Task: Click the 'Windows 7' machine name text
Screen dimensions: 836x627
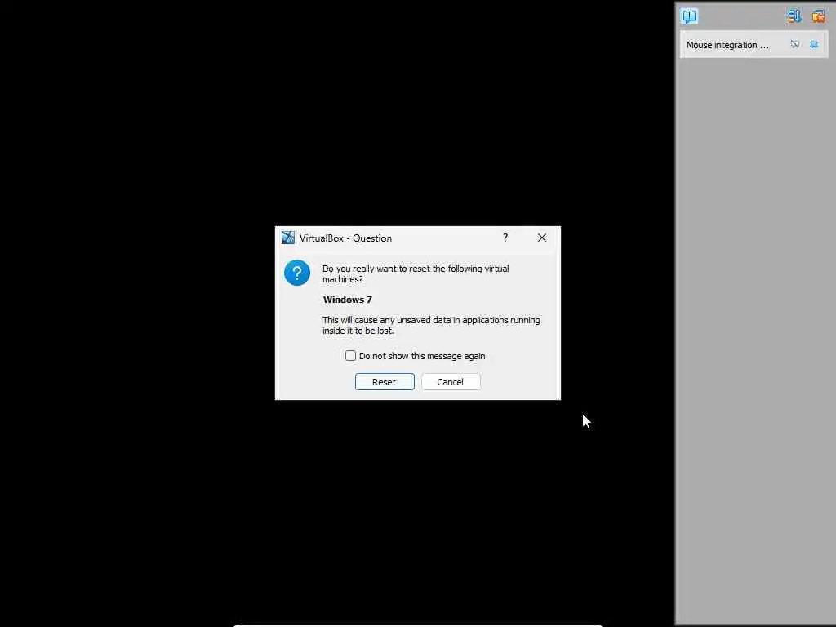Action: 348,300
